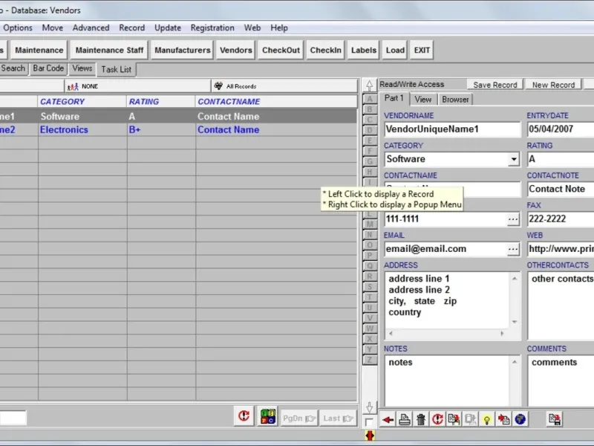Click the red splitter arrows icon at bottom

point(370,436)
